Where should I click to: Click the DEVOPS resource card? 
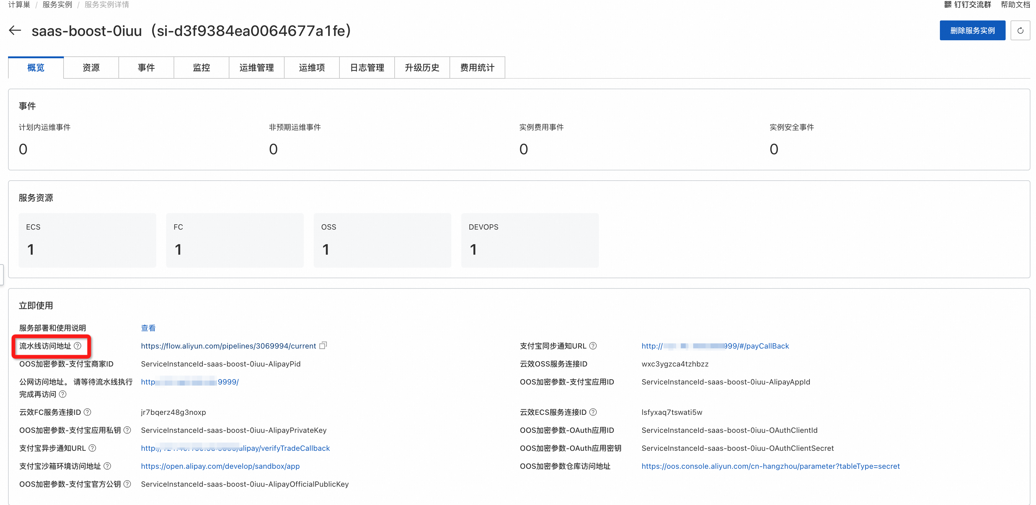530,240
